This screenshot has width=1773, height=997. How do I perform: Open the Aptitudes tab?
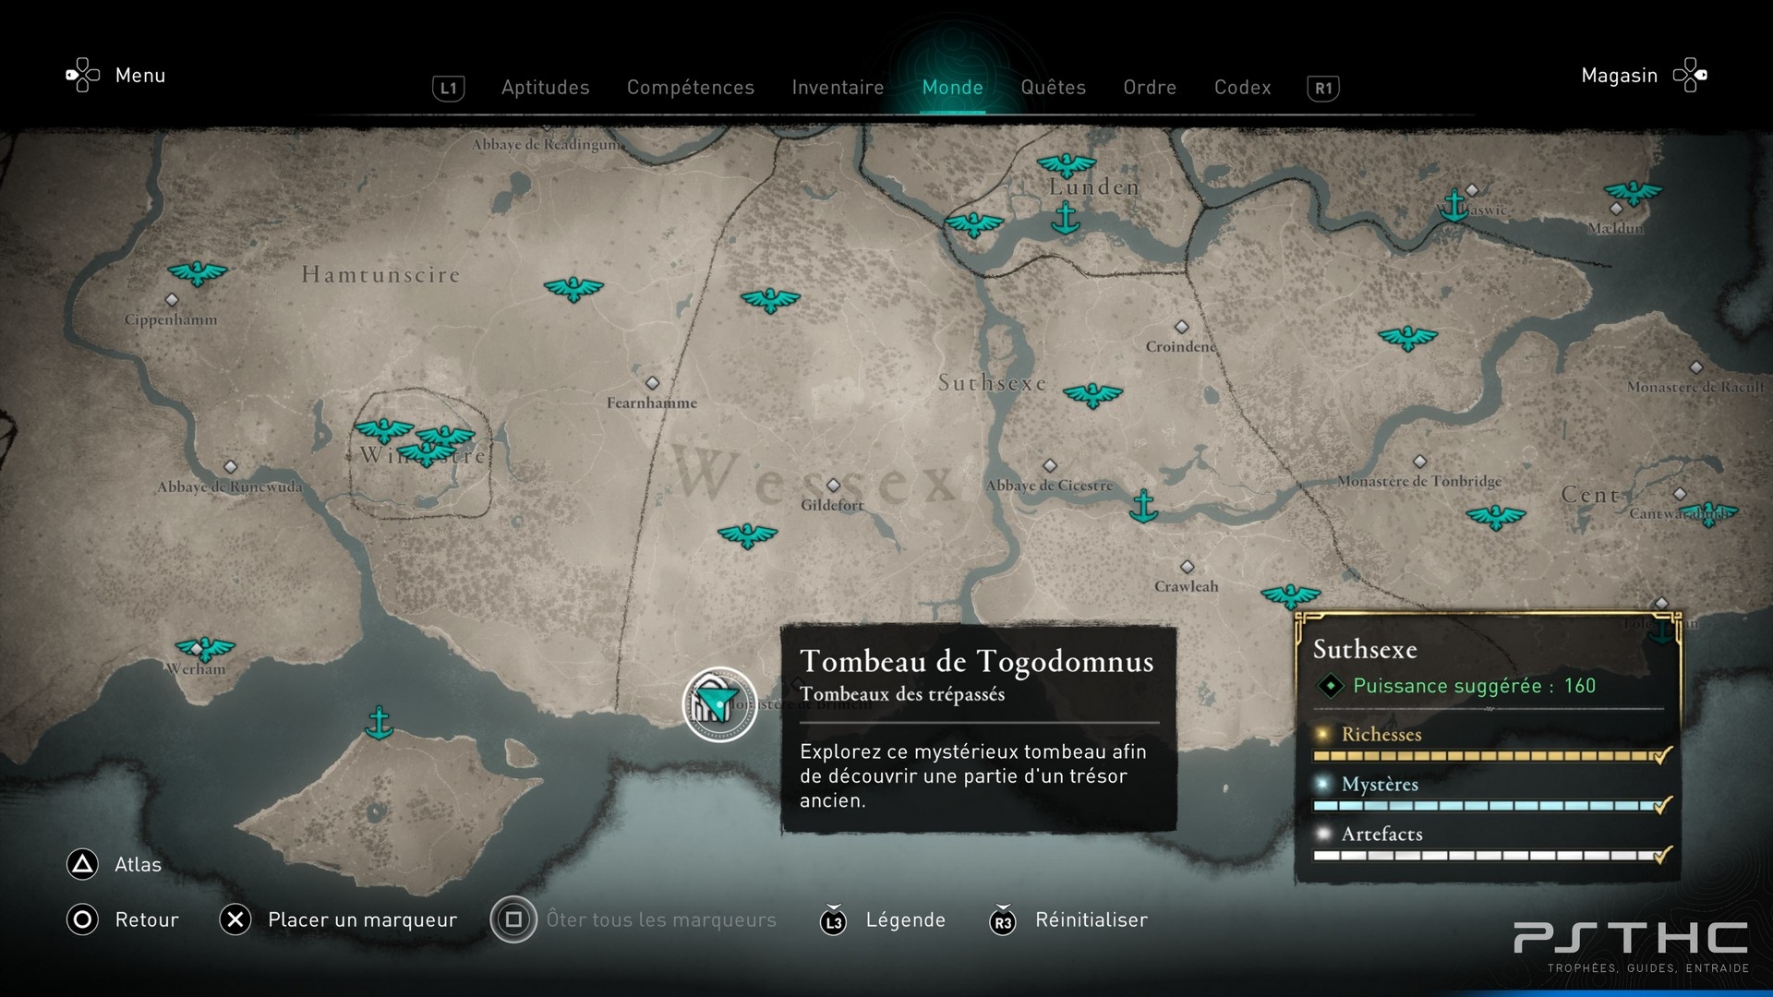coord(545,88)
